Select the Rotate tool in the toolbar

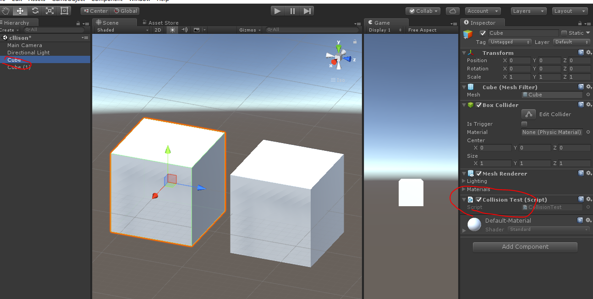point(35,11)
